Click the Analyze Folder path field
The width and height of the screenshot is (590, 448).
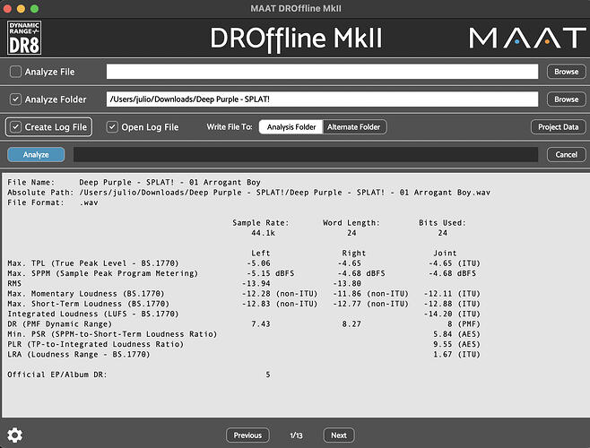pyautogui.click(x=322, y=99)
